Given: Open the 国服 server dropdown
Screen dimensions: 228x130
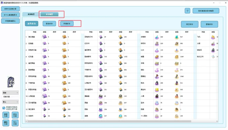Looking at the screenshot, I should [10, 93].
